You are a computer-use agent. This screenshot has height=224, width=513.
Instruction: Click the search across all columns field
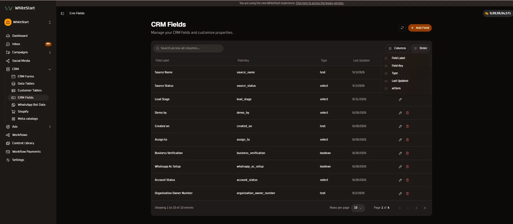(188, 48)
